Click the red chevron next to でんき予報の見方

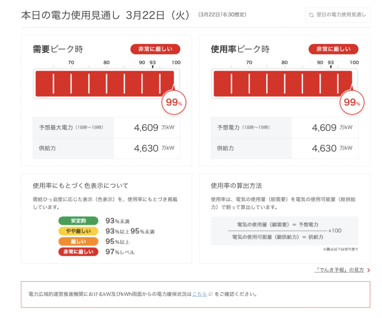click(x=368, y=270)
